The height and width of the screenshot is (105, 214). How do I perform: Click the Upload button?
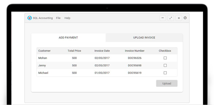click(x=167, y=83)
